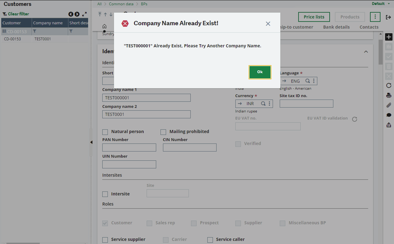394x244 pixels.
Task: Check the Mailing prohibited option
Action: (x=163, y=132)
